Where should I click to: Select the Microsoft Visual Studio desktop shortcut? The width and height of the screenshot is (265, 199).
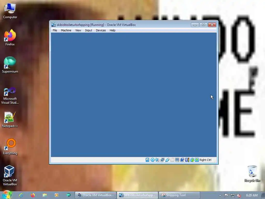point(10,96)
